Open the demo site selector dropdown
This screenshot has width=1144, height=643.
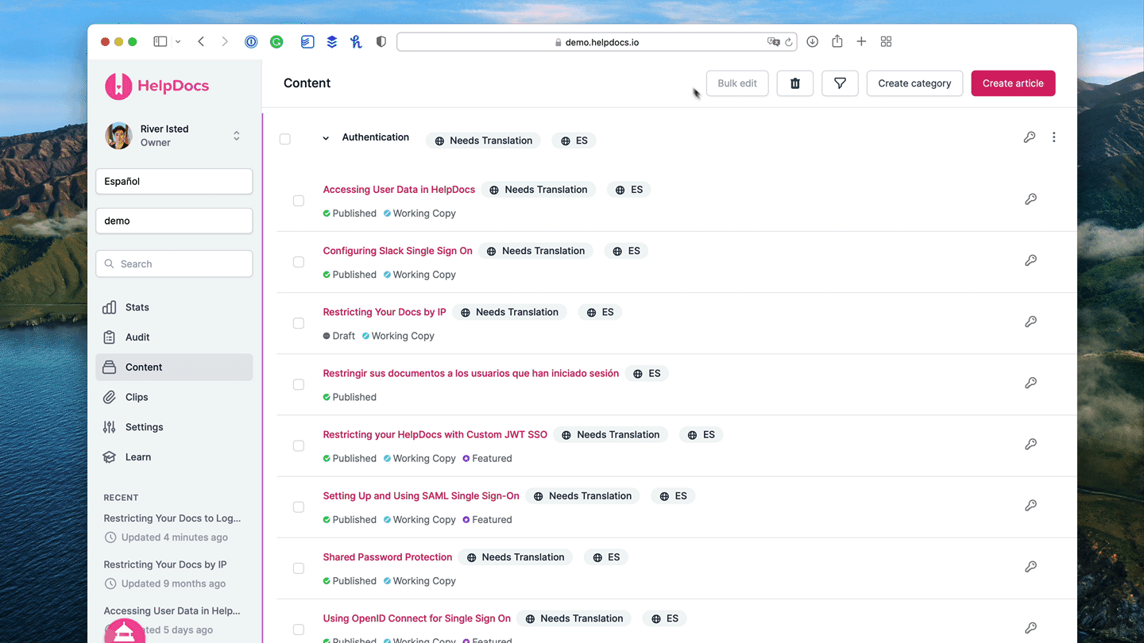point(174,221)
